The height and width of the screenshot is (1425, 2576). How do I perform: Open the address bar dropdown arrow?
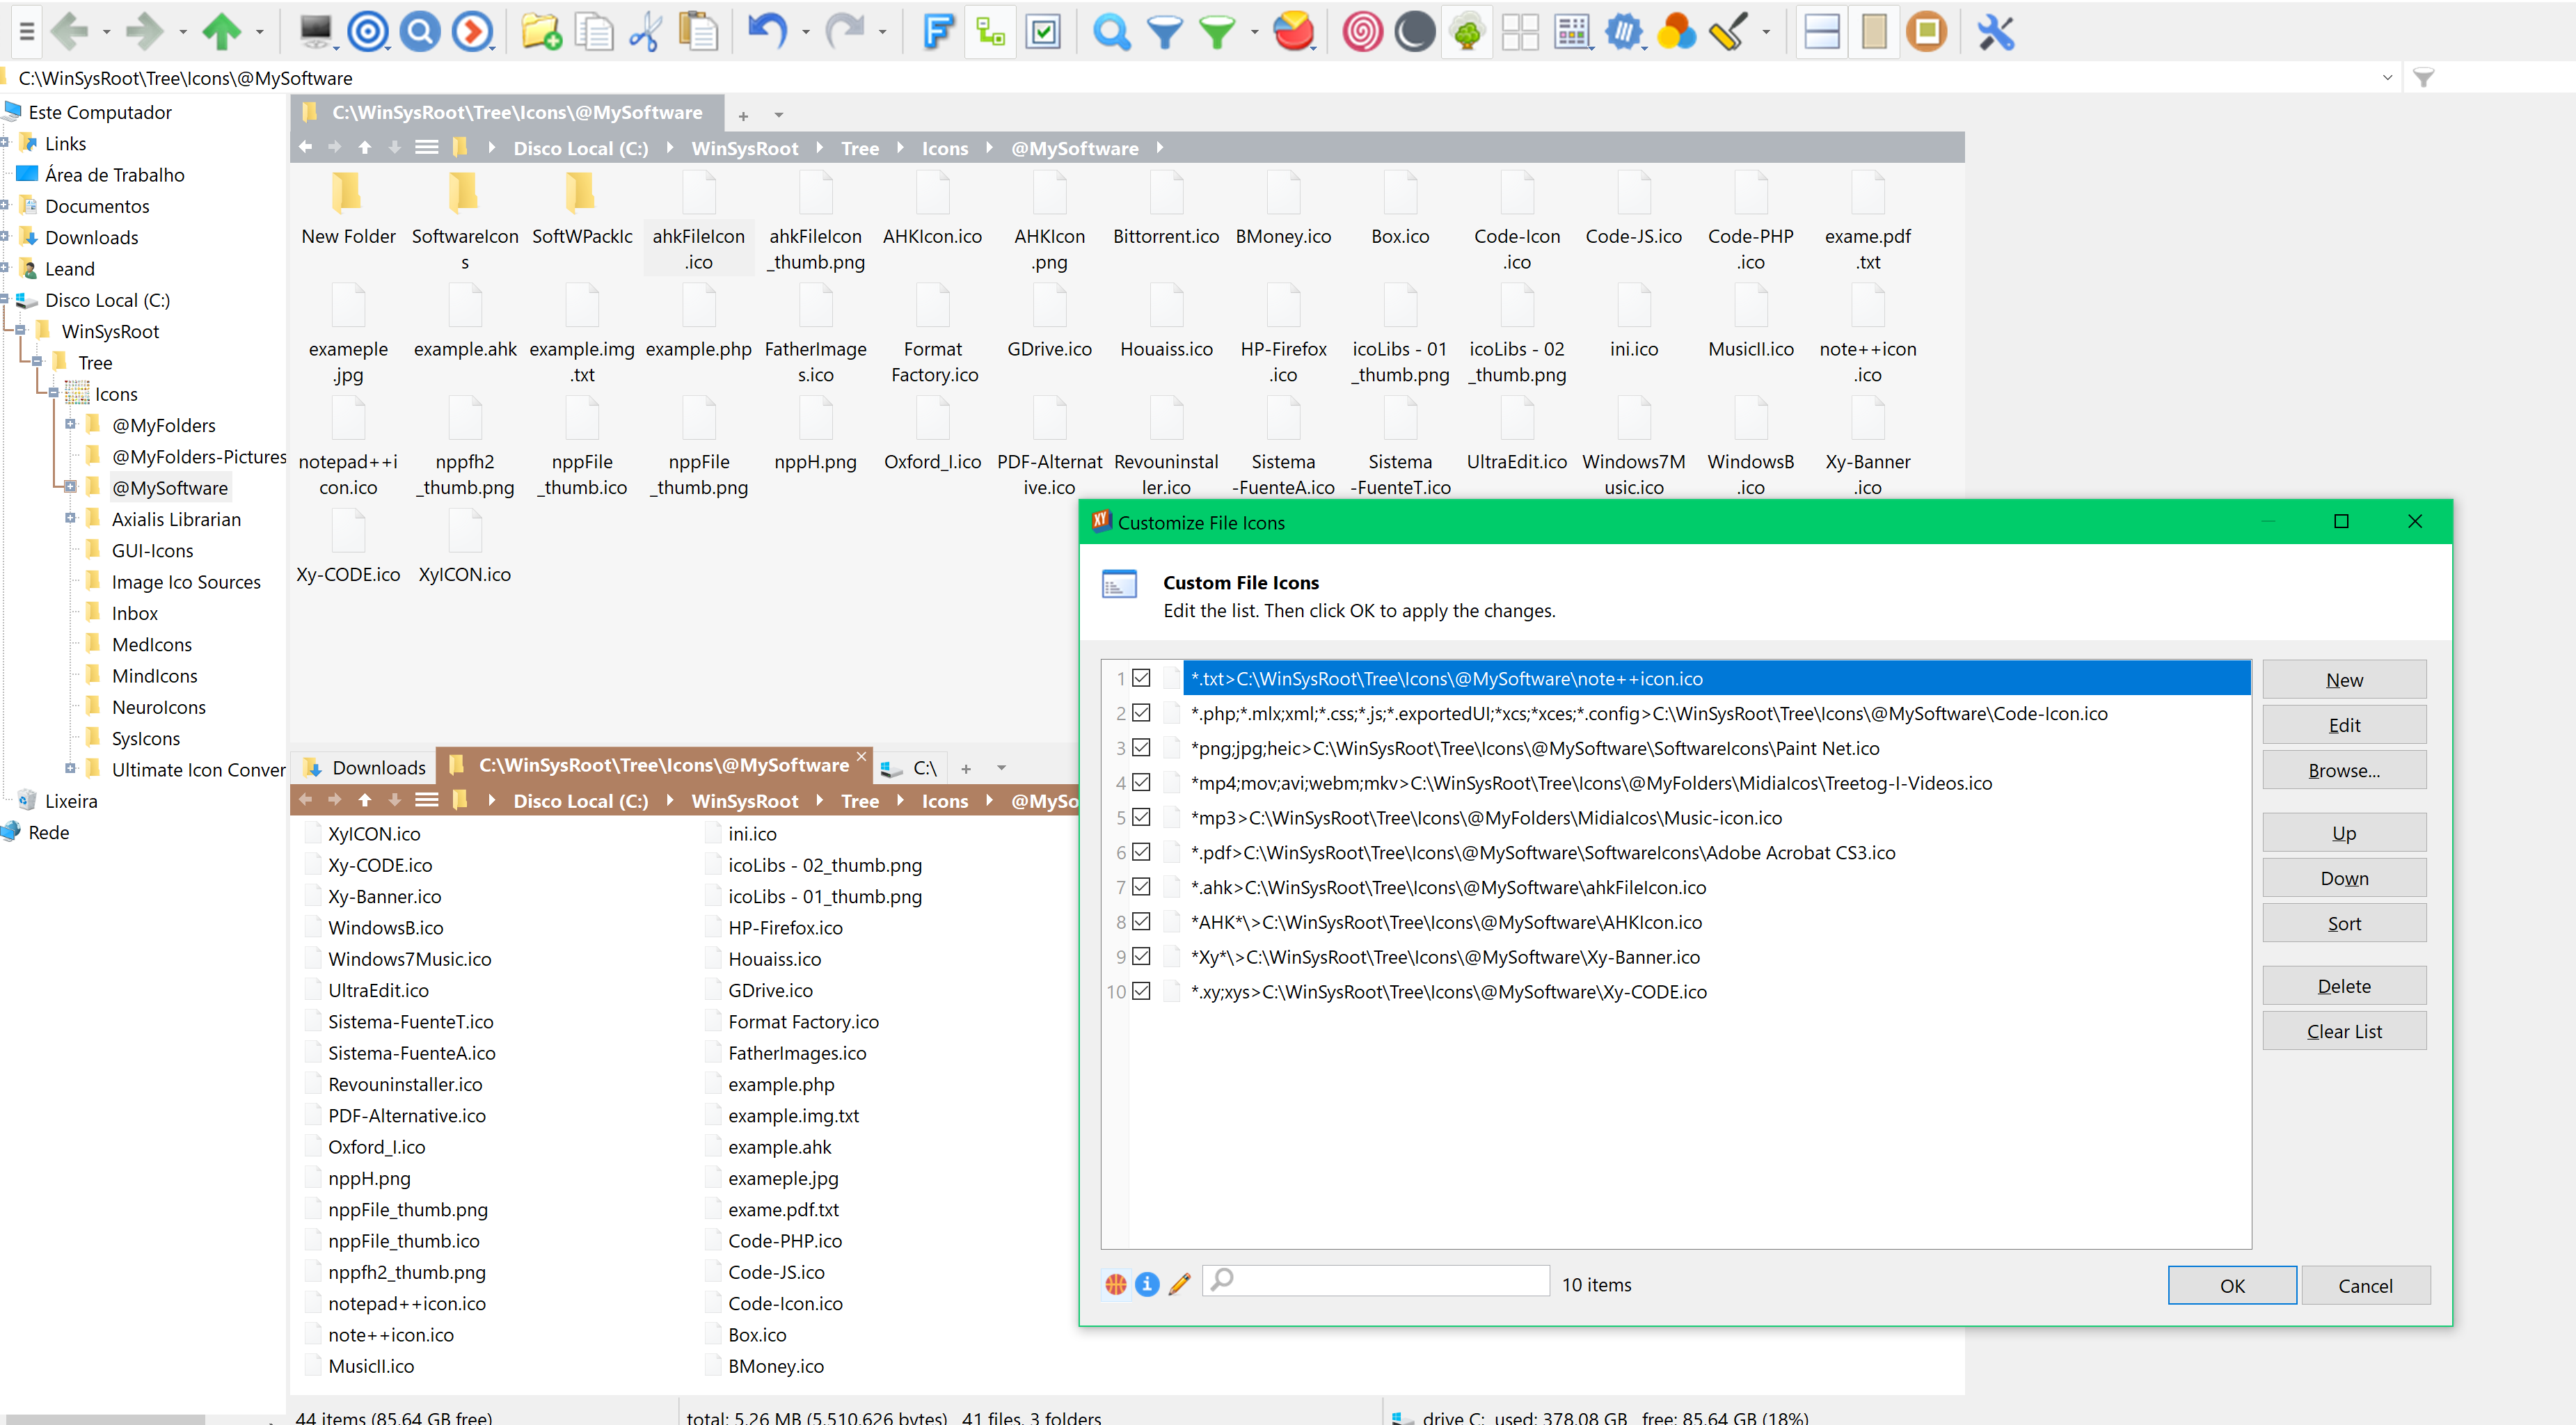(x=2388, y=77)
